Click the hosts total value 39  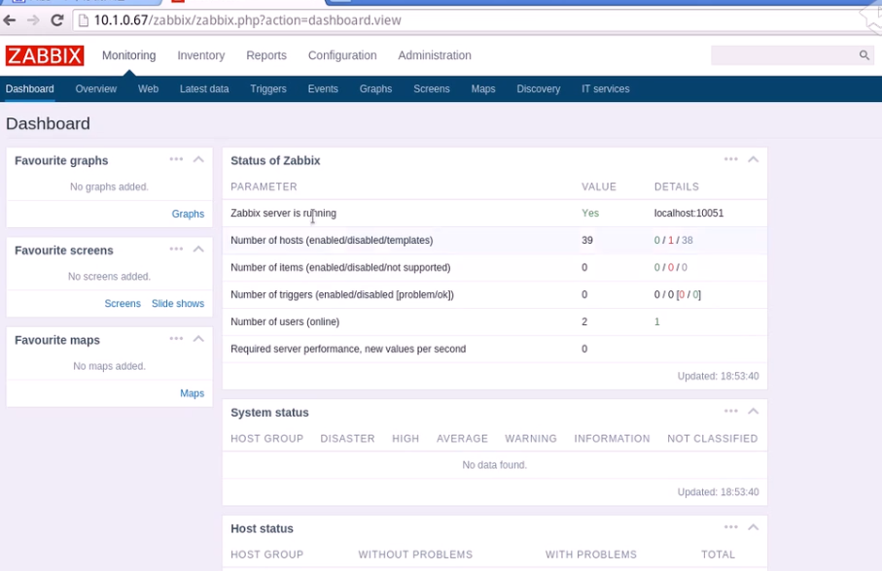point(587,240)
